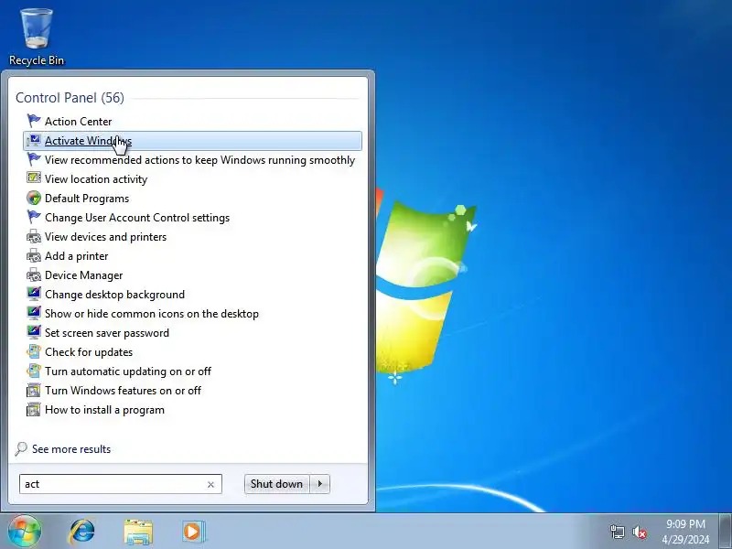Click the Set screen saver password icon
The height and width of the screenshot is (549, 732).
click(x=34, y=332)
